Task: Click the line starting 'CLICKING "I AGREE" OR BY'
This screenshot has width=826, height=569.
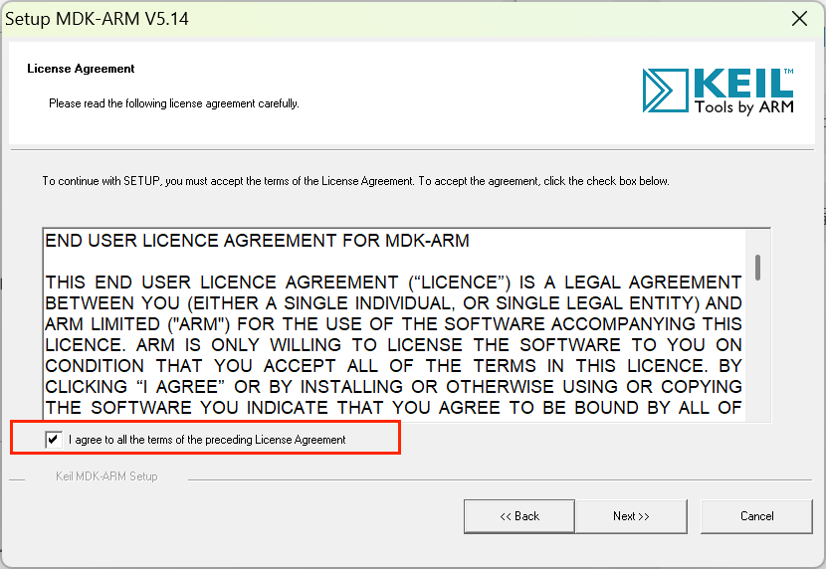Action: pyautogui.click(x=393, y=387)
